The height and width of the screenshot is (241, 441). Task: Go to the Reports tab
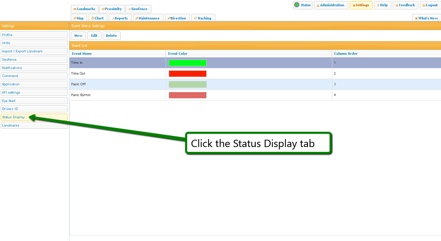coord(119,18)
